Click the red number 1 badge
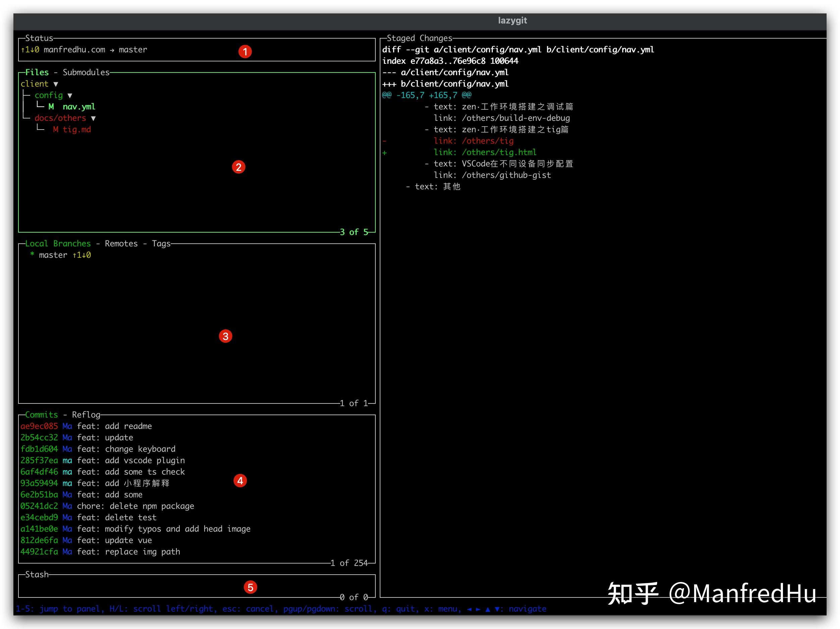This screenshot has width=840, height=629. pyautogui.click(x=245, y=51)
